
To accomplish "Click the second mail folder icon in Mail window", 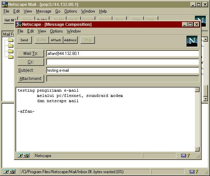I will click(x=10, y=45).
